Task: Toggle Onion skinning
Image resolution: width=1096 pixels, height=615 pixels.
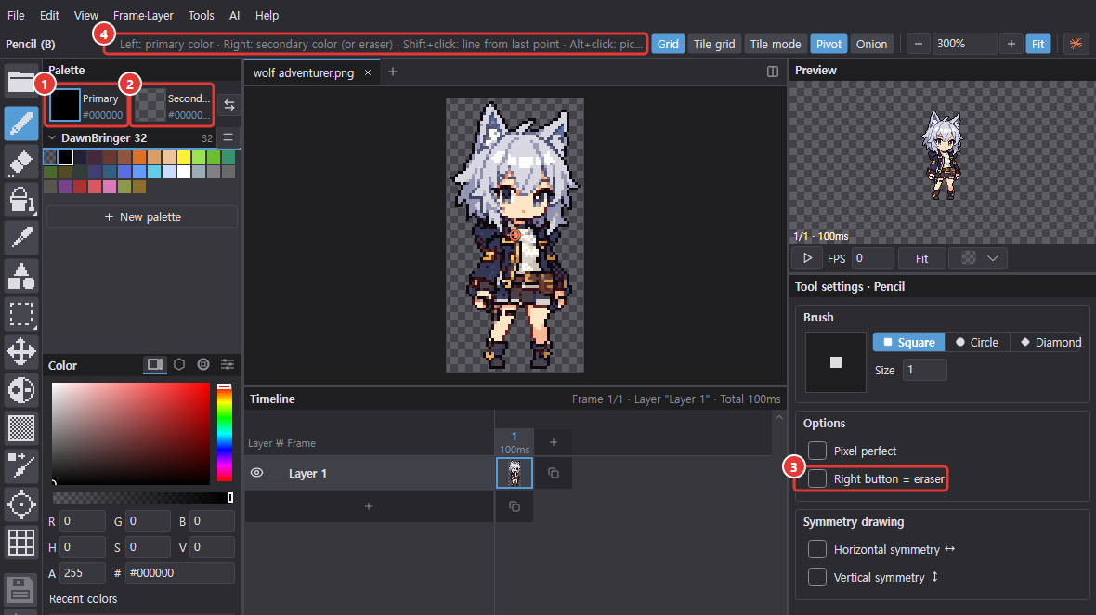Action: click(871, 44)
